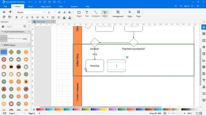Click the zoom out minus button
Image resolution: width=206 pixels, height=116 pixels.
169,113
